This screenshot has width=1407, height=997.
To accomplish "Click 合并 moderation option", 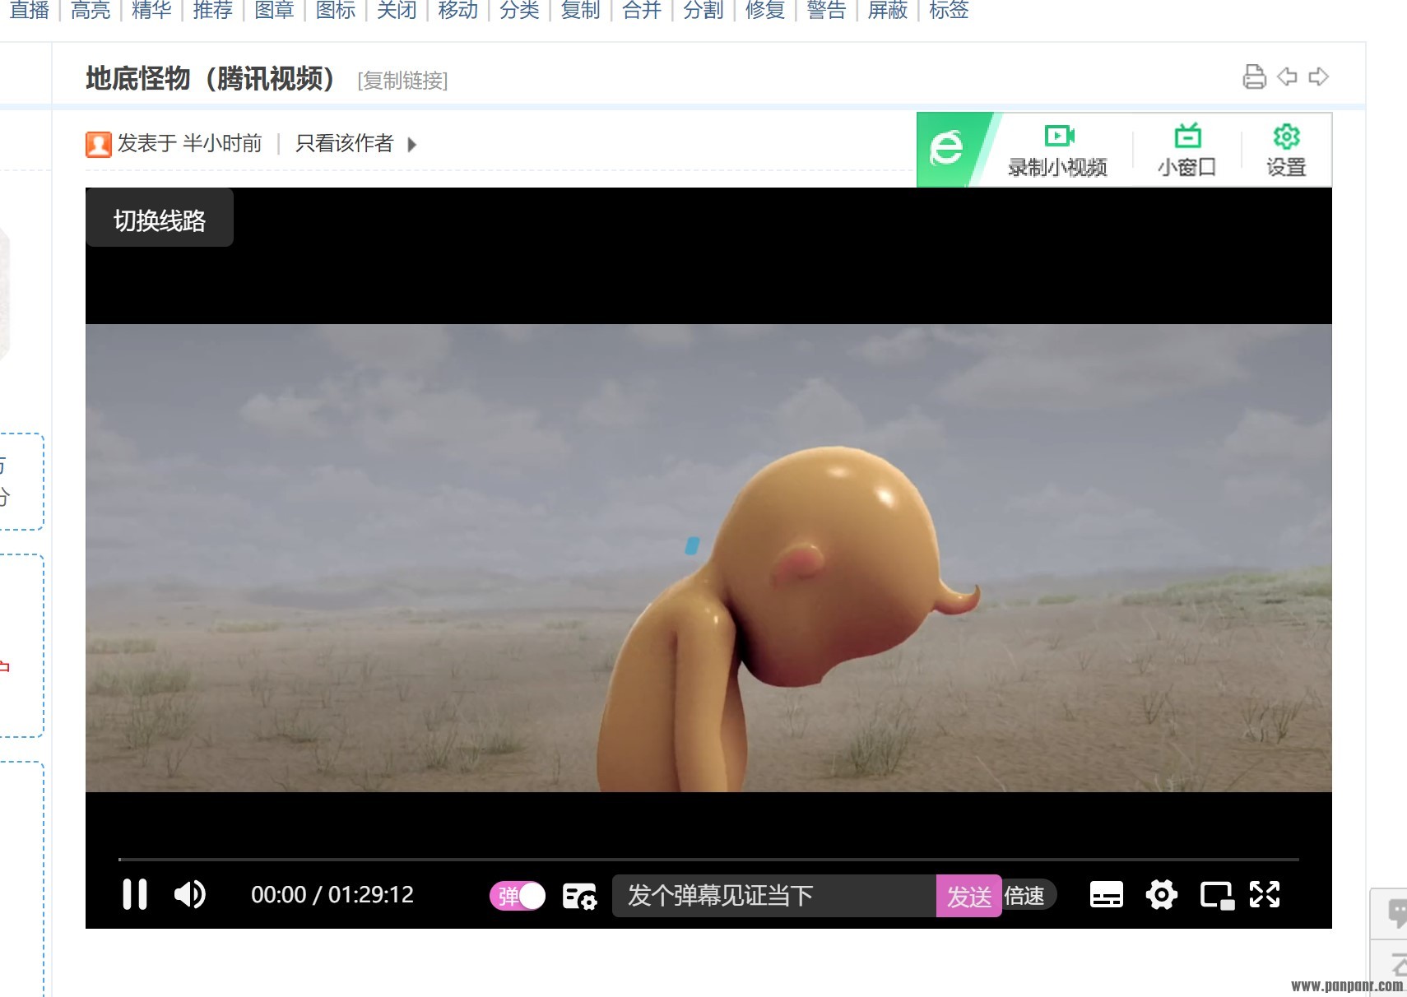I will (642, 10).
